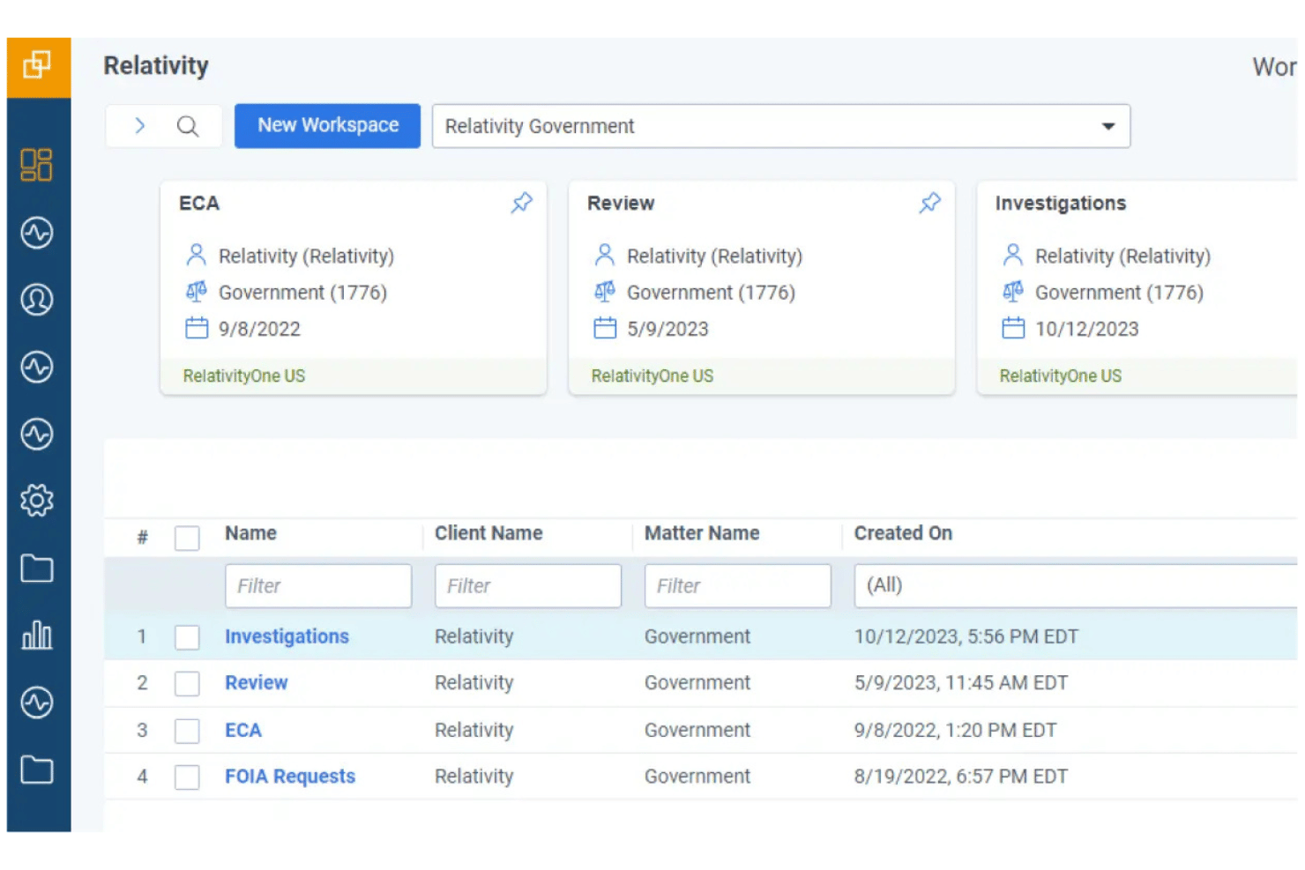This screenshot has width=1305, height=870.
Task: Focus the Matter Name filter field
Action: [x=738, y=585]
